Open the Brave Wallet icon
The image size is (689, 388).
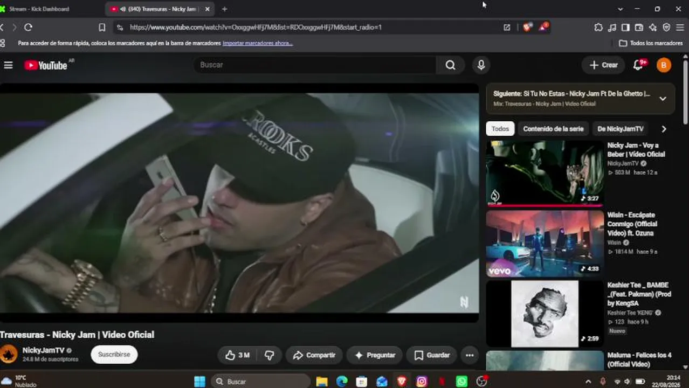tap(639, 27)
